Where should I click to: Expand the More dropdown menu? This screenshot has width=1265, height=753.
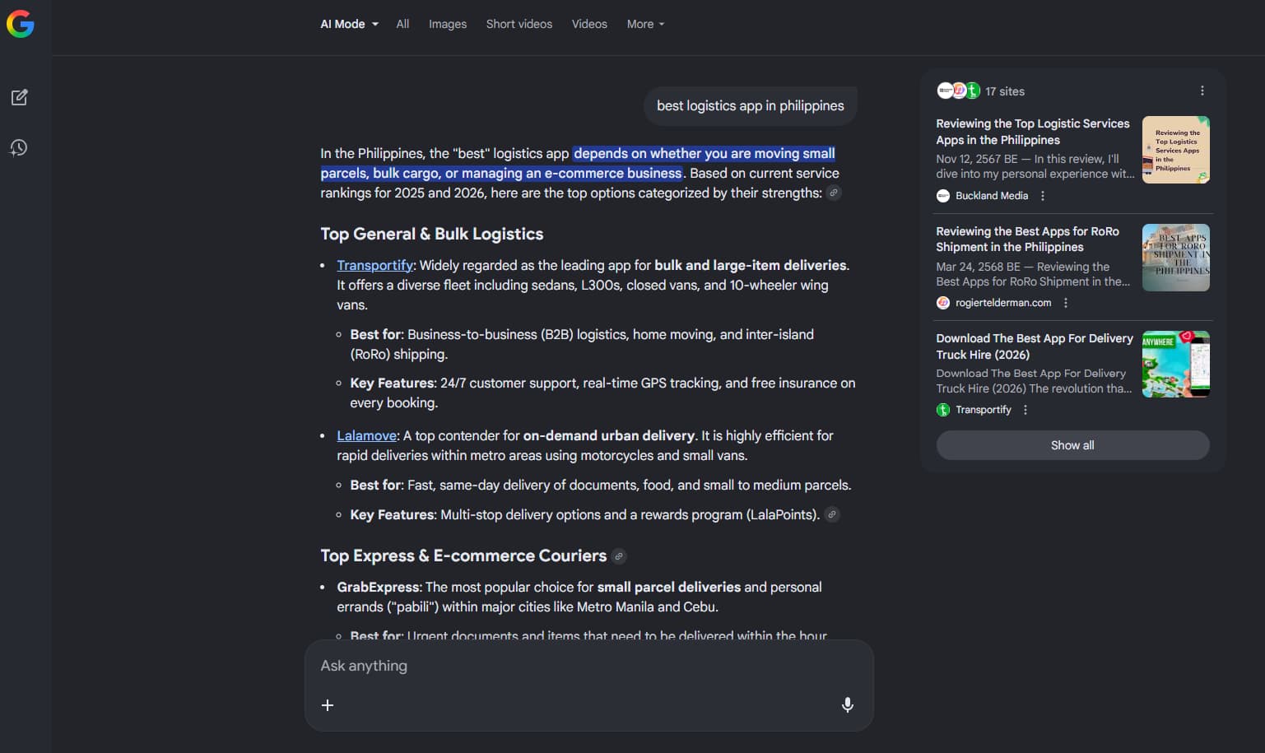pos(645,24)
